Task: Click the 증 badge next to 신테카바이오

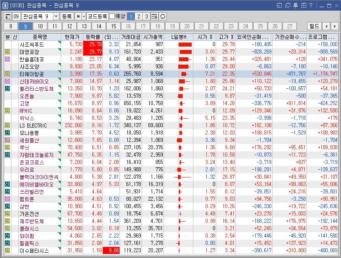Action: coord(7,81)
